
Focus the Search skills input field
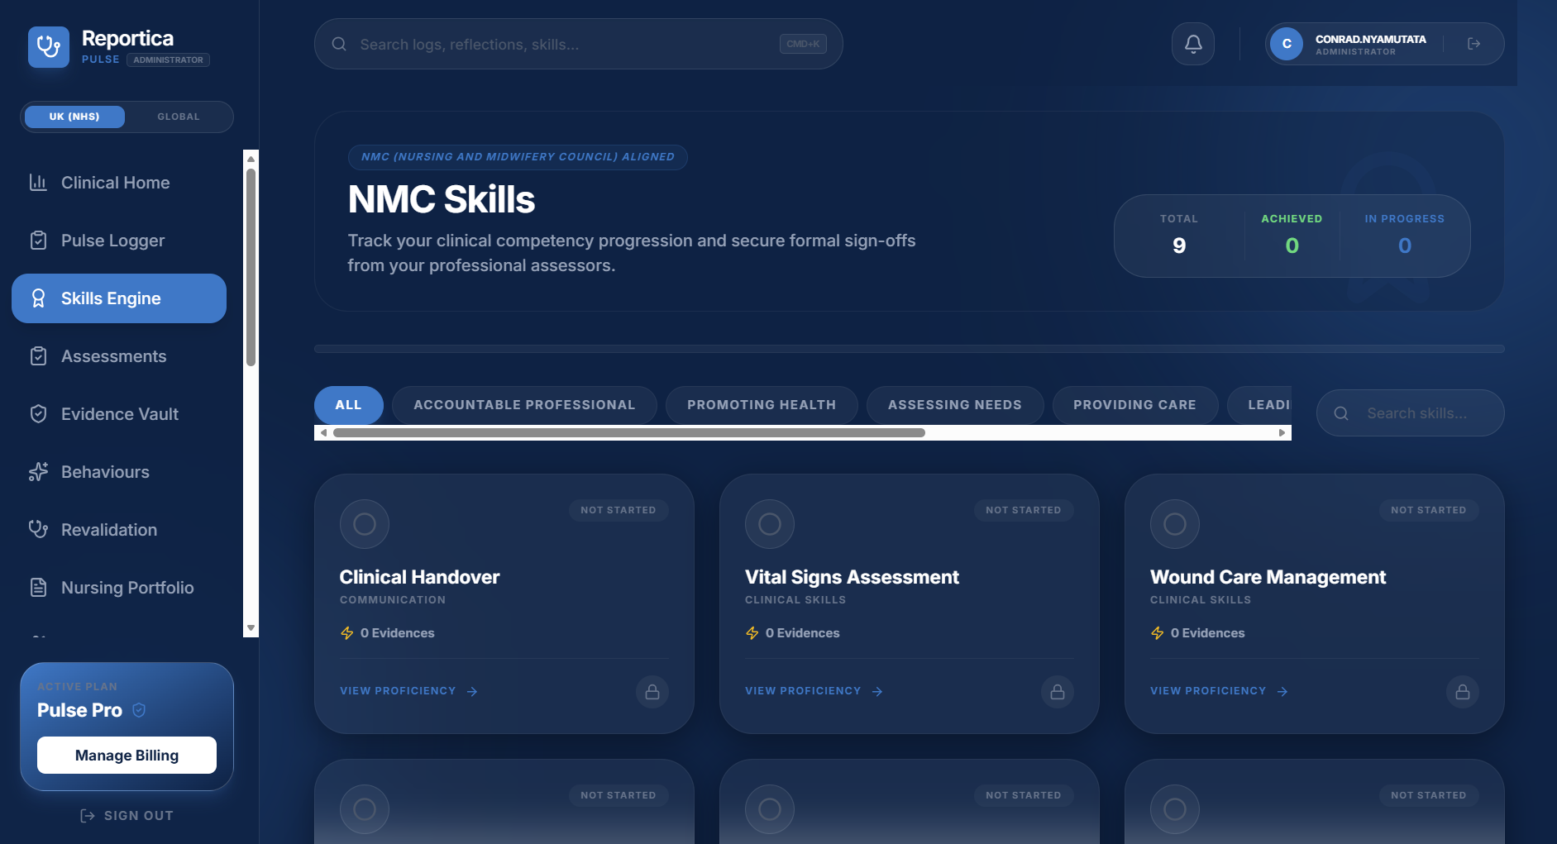click(x=1411, y=413)
